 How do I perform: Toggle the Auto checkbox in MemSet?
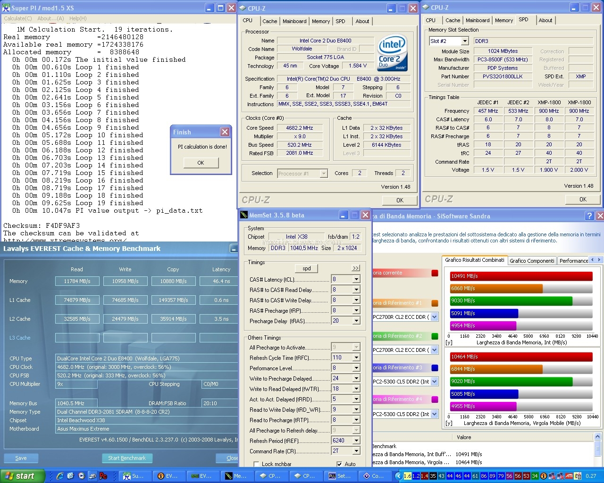coord(339,464)
